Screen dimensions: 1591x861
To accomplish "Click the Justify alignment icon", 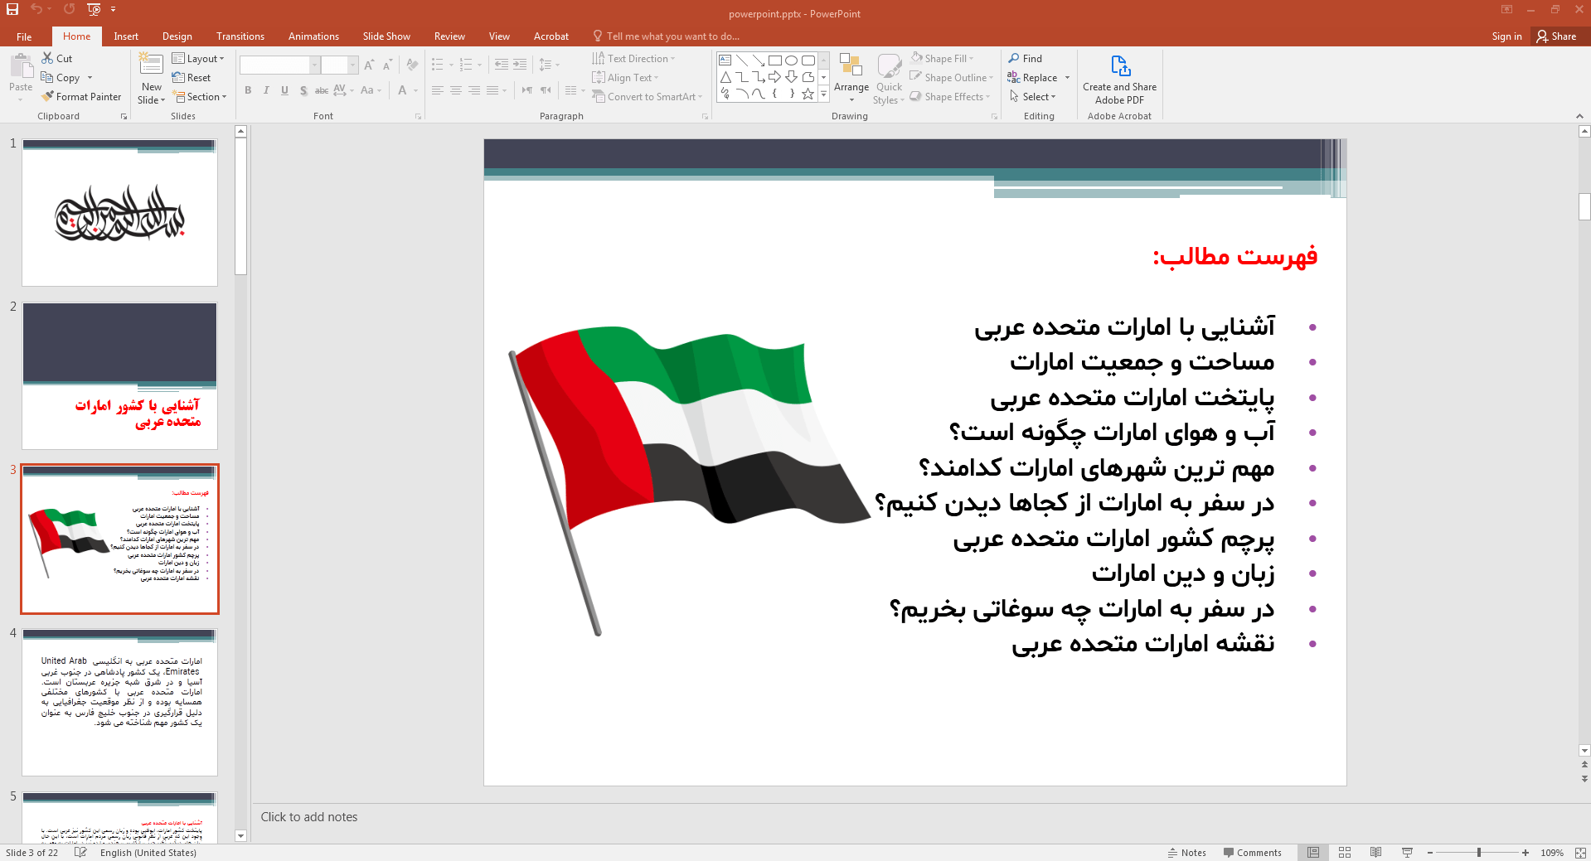I will tap(492, 90).
